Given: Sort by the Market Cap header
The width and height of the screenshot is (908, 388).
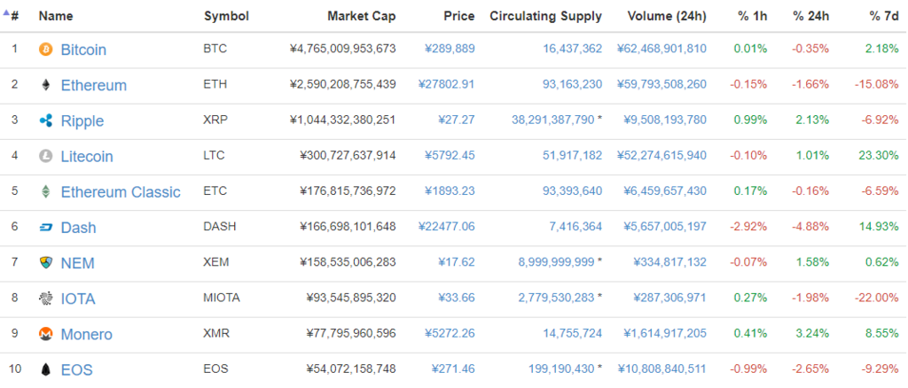Looking at the screenshot, I should 362,16.
